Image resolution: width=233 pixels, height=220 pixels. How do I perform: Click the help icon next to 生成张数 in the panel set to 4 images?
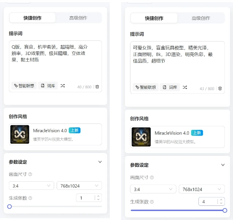(152, 202)
